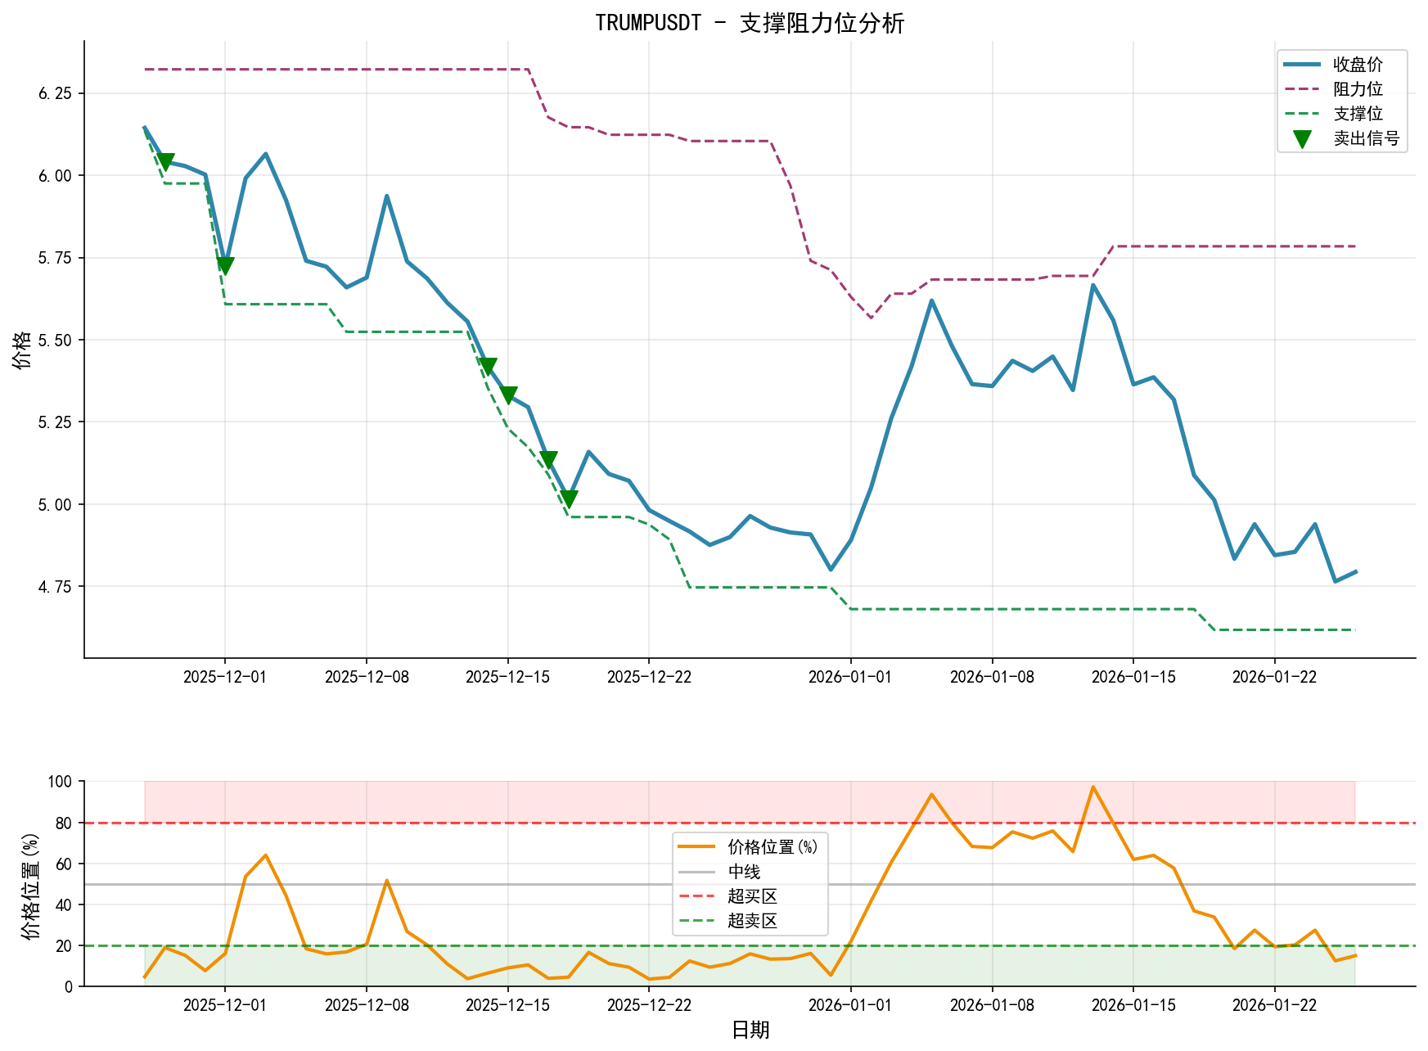This screenshot has width=1428, height=1051.
Task: Click the sell signal triangle near price 5.42
Action: coord(488,366)
